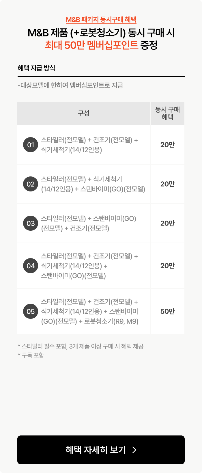Select row 03 스타일러 스탠바이미 건조기 description
Viewport: 202px width, 473px height.
click(x=89, y=224)
